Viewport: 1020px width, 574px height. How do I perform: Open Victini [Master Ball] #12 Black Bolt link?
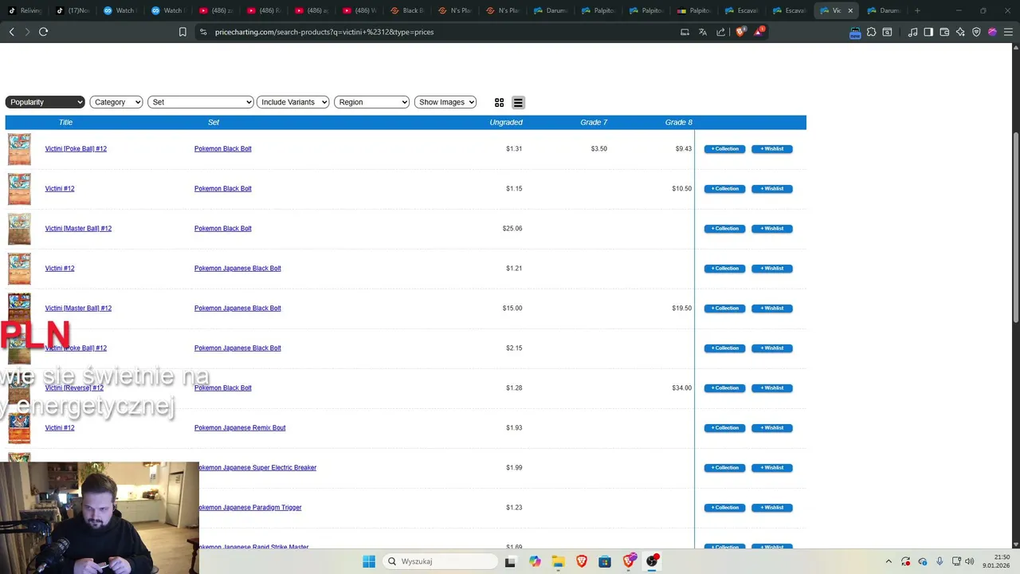78,229
